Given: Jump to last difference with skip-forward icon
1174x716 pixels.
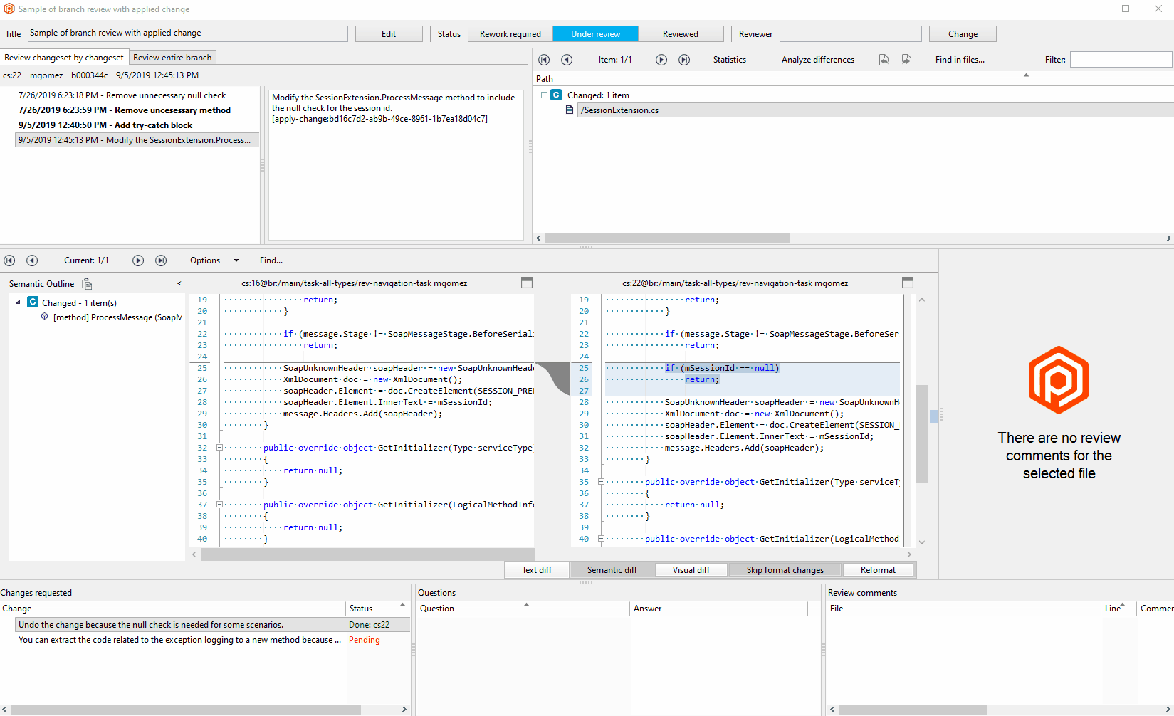Looking at the screenshot, I should 161,260.
